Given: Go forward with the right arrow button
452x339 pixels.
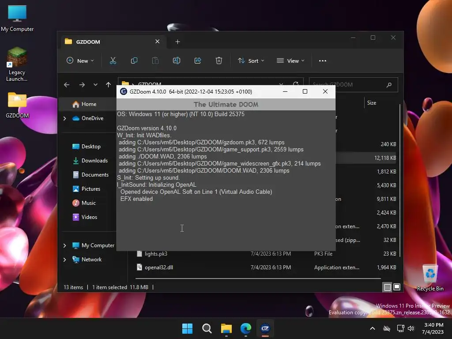Looking at the screenshot, I should coord(82,85).
